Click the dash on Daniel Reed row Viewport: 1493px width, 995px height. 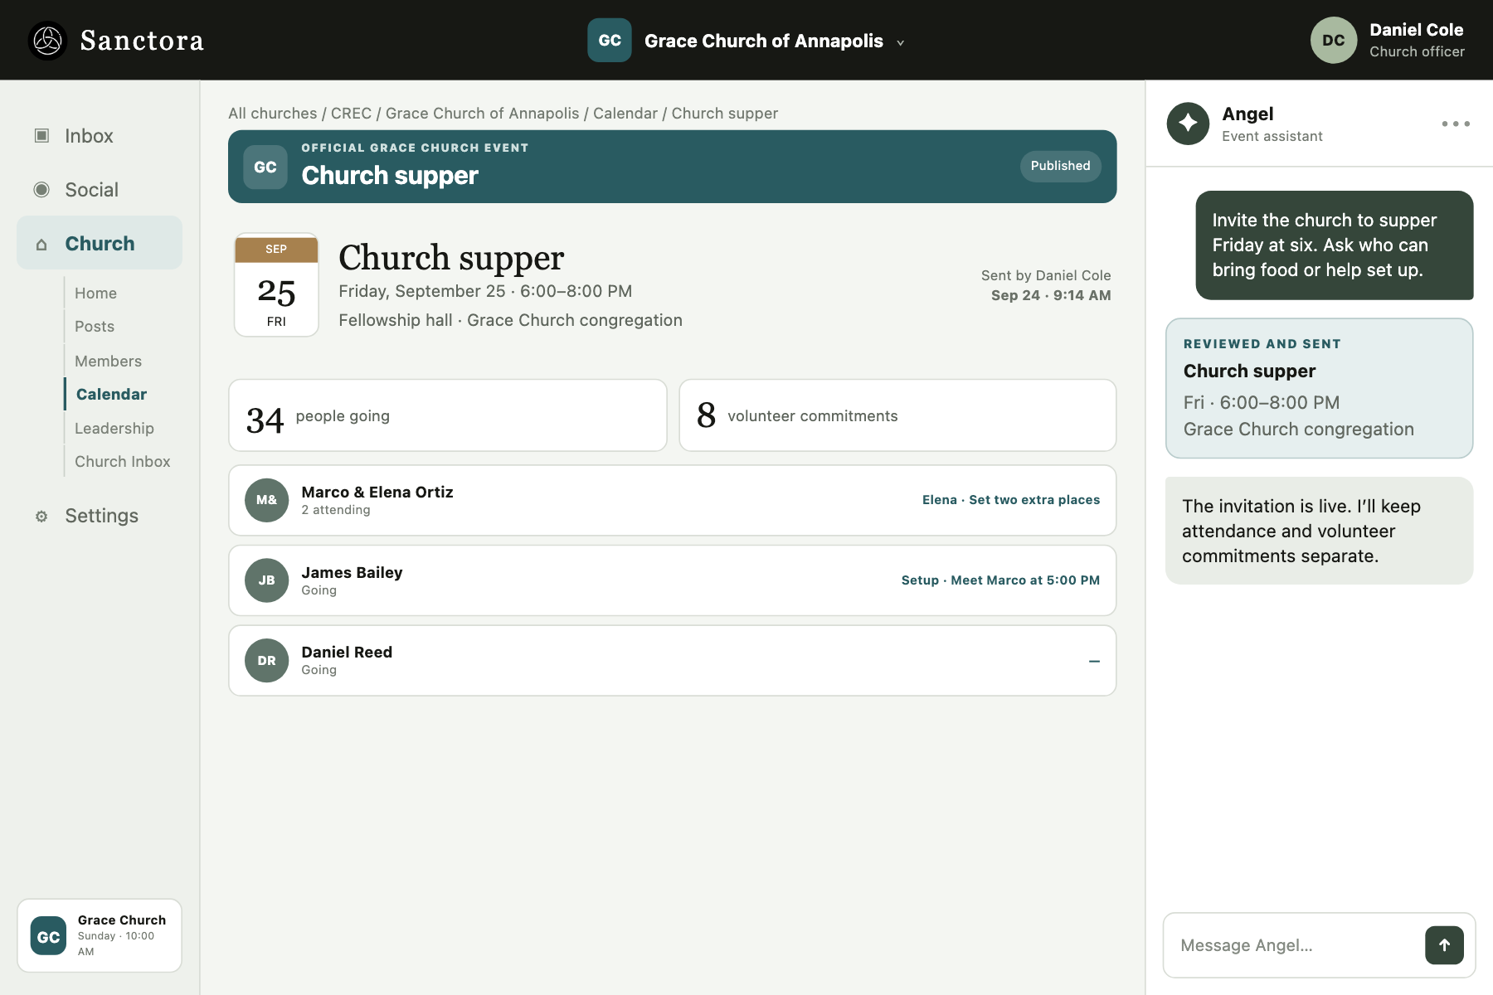pyautogui.click(x=1094, y=661)
